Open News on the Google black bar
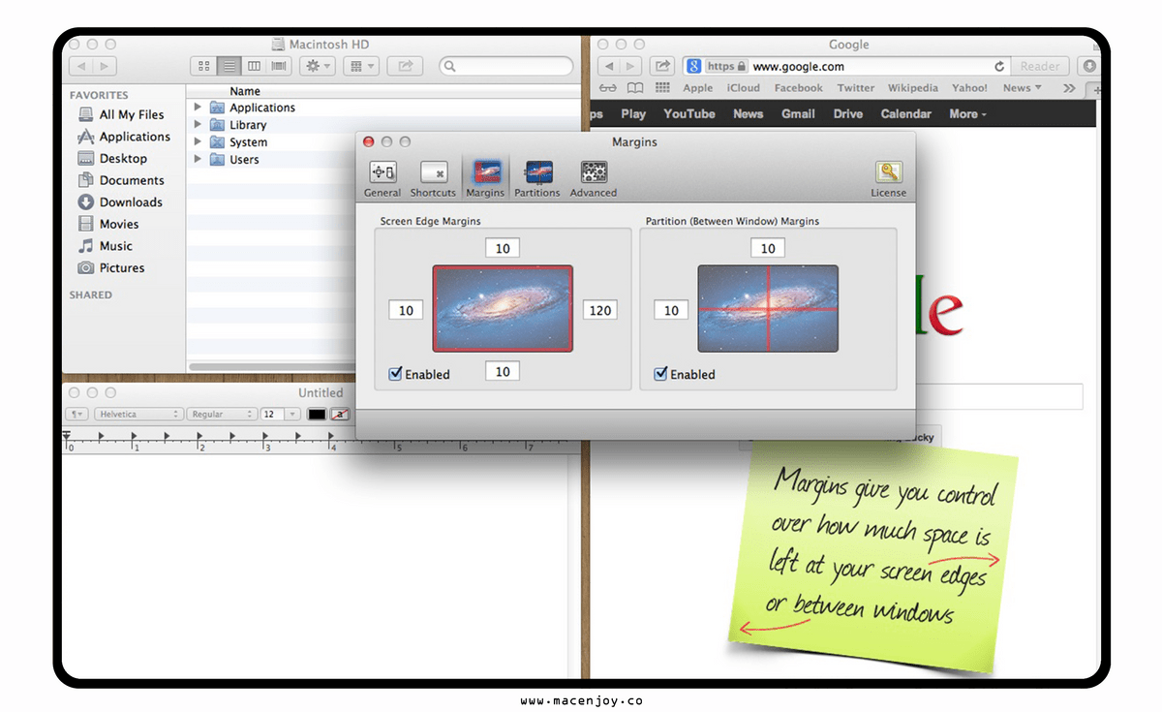Screen dimensions: 1162x712 pos(748,113)
